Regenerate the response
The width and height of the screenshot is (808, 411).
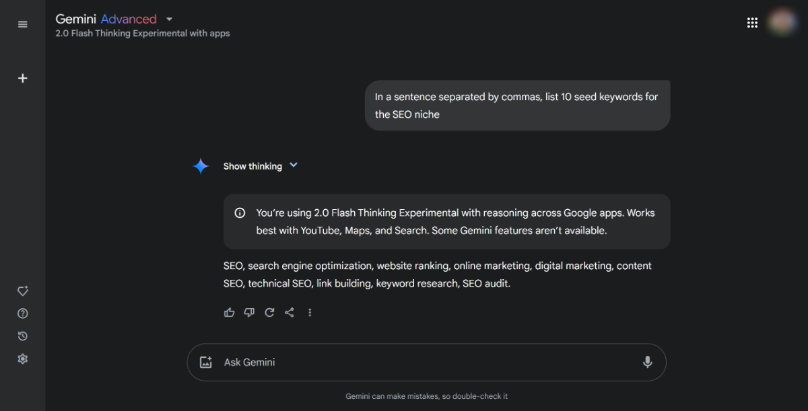269,312
